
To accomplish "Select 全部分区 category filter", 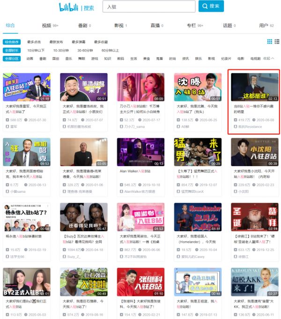I will (x=12, y=59).
